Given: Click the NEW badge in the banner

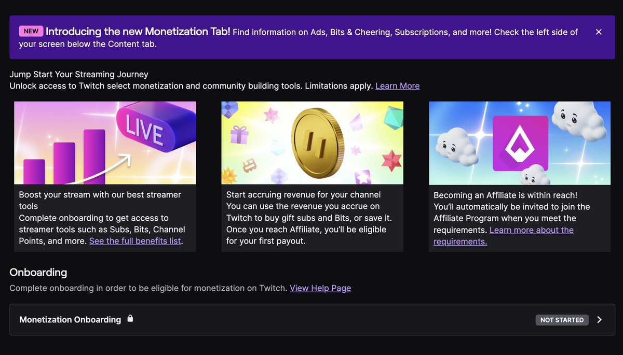Looking at the screenshot, I should tap(31, 31).
